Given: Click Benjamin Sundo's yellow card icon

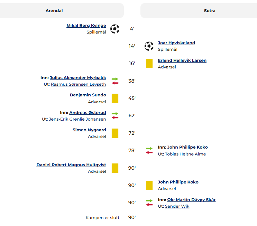Looking at the screenshot, I should [115, 98].
